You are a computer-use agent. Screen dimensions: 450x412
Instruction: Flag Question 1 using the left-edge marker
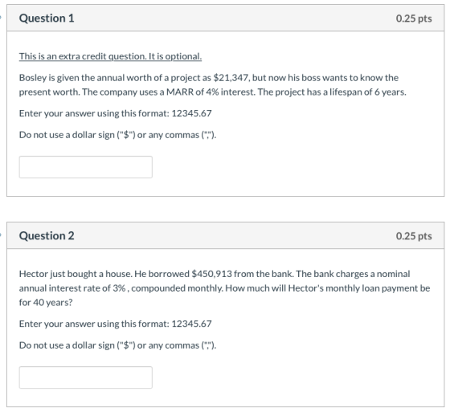(1, 18)
